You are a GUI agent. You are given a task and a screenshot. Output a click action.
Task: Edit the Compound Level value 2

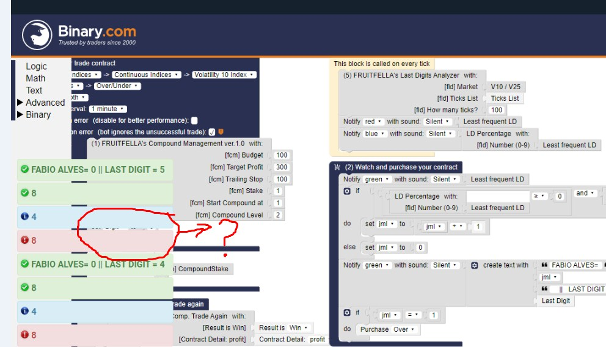(x=278, y=215)
